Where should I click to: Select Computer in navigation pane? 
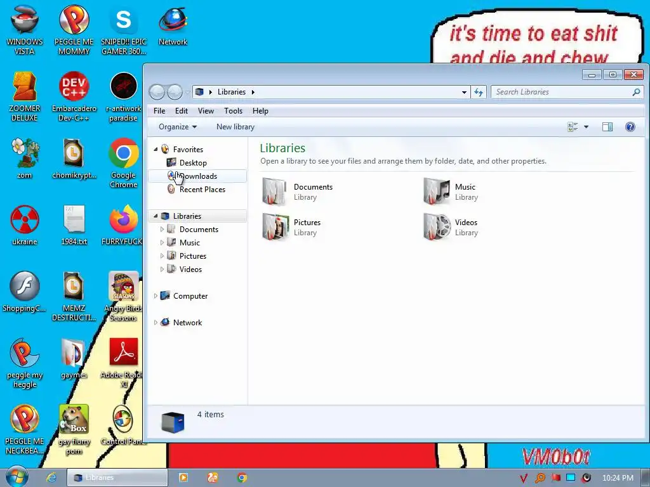point(190,295)
